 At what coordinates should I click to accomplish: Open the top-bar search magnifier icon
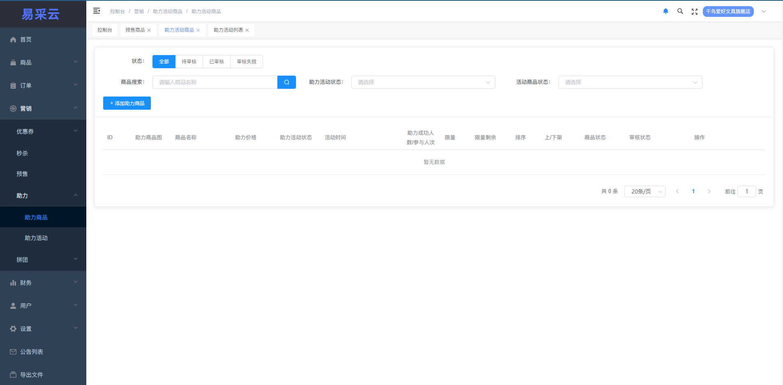coord(680,11)
